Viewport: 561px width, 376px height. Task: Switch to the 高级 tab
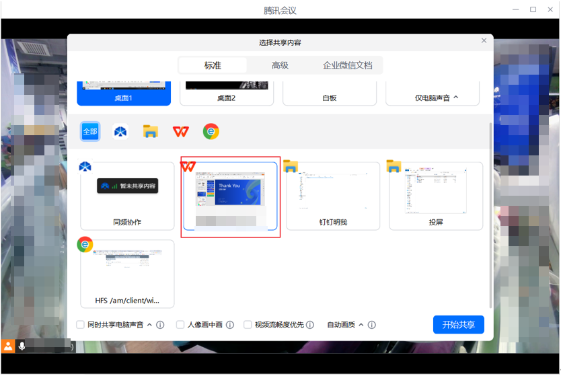point(280,65)
